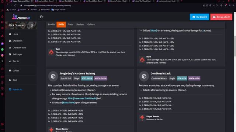Click the MATK: 165% tag
The image size is (236, 132).
point(101,78)
